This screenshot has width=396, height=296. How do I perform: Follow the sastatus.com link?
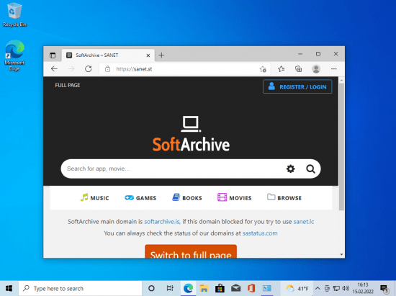(x=260, y=233)
